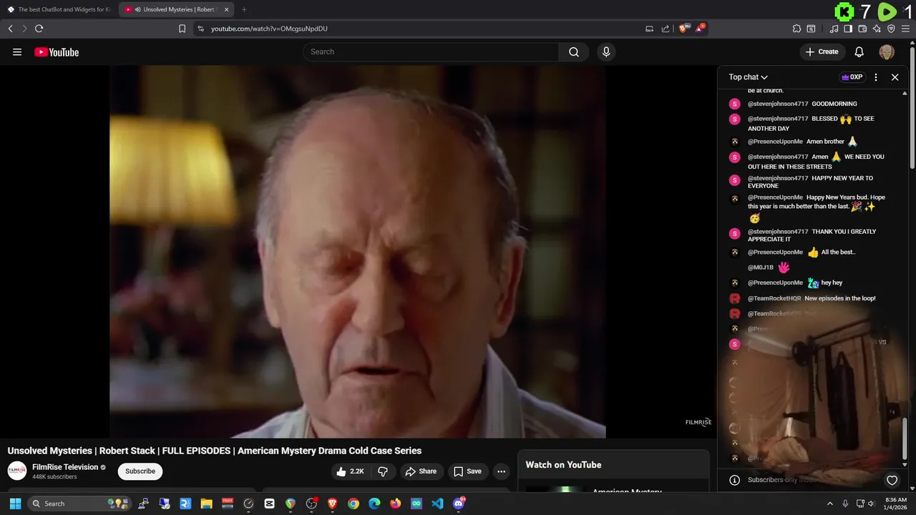
Task: Go back with browser back arrow
Action: click(x=10, y=29)
